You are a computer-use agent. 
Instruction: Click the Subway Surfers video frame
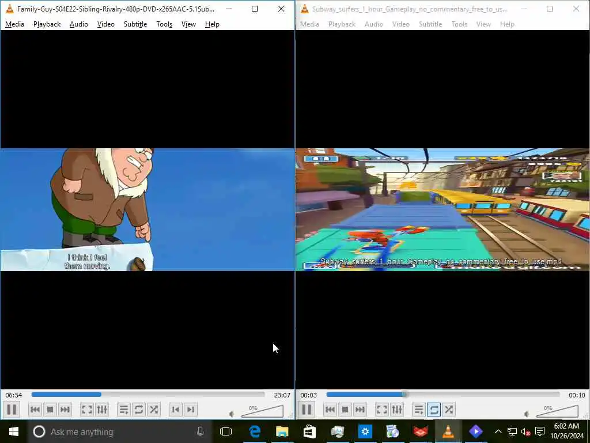tap(442, 209)
